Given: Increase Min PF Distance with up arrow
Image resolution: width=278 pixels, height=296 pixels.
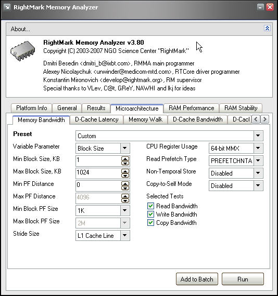Looking at the screenshot, I should point(125,183).
